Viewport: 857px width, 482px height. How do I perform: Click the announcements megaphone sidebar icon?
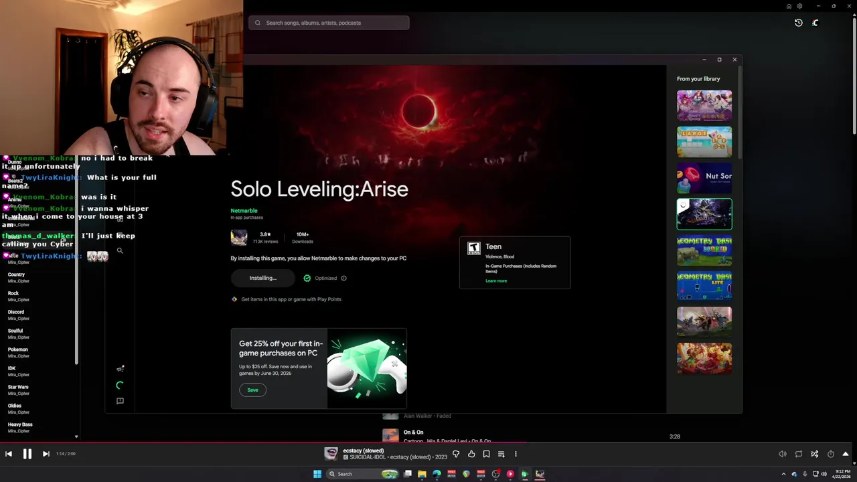point(120,369)
